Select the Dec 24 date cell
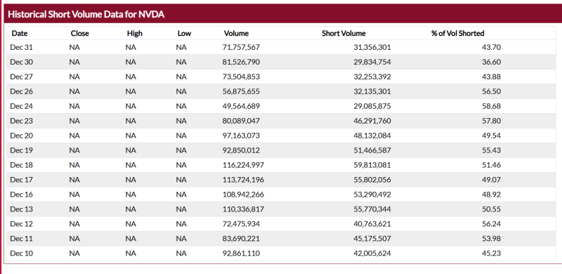 22,106
